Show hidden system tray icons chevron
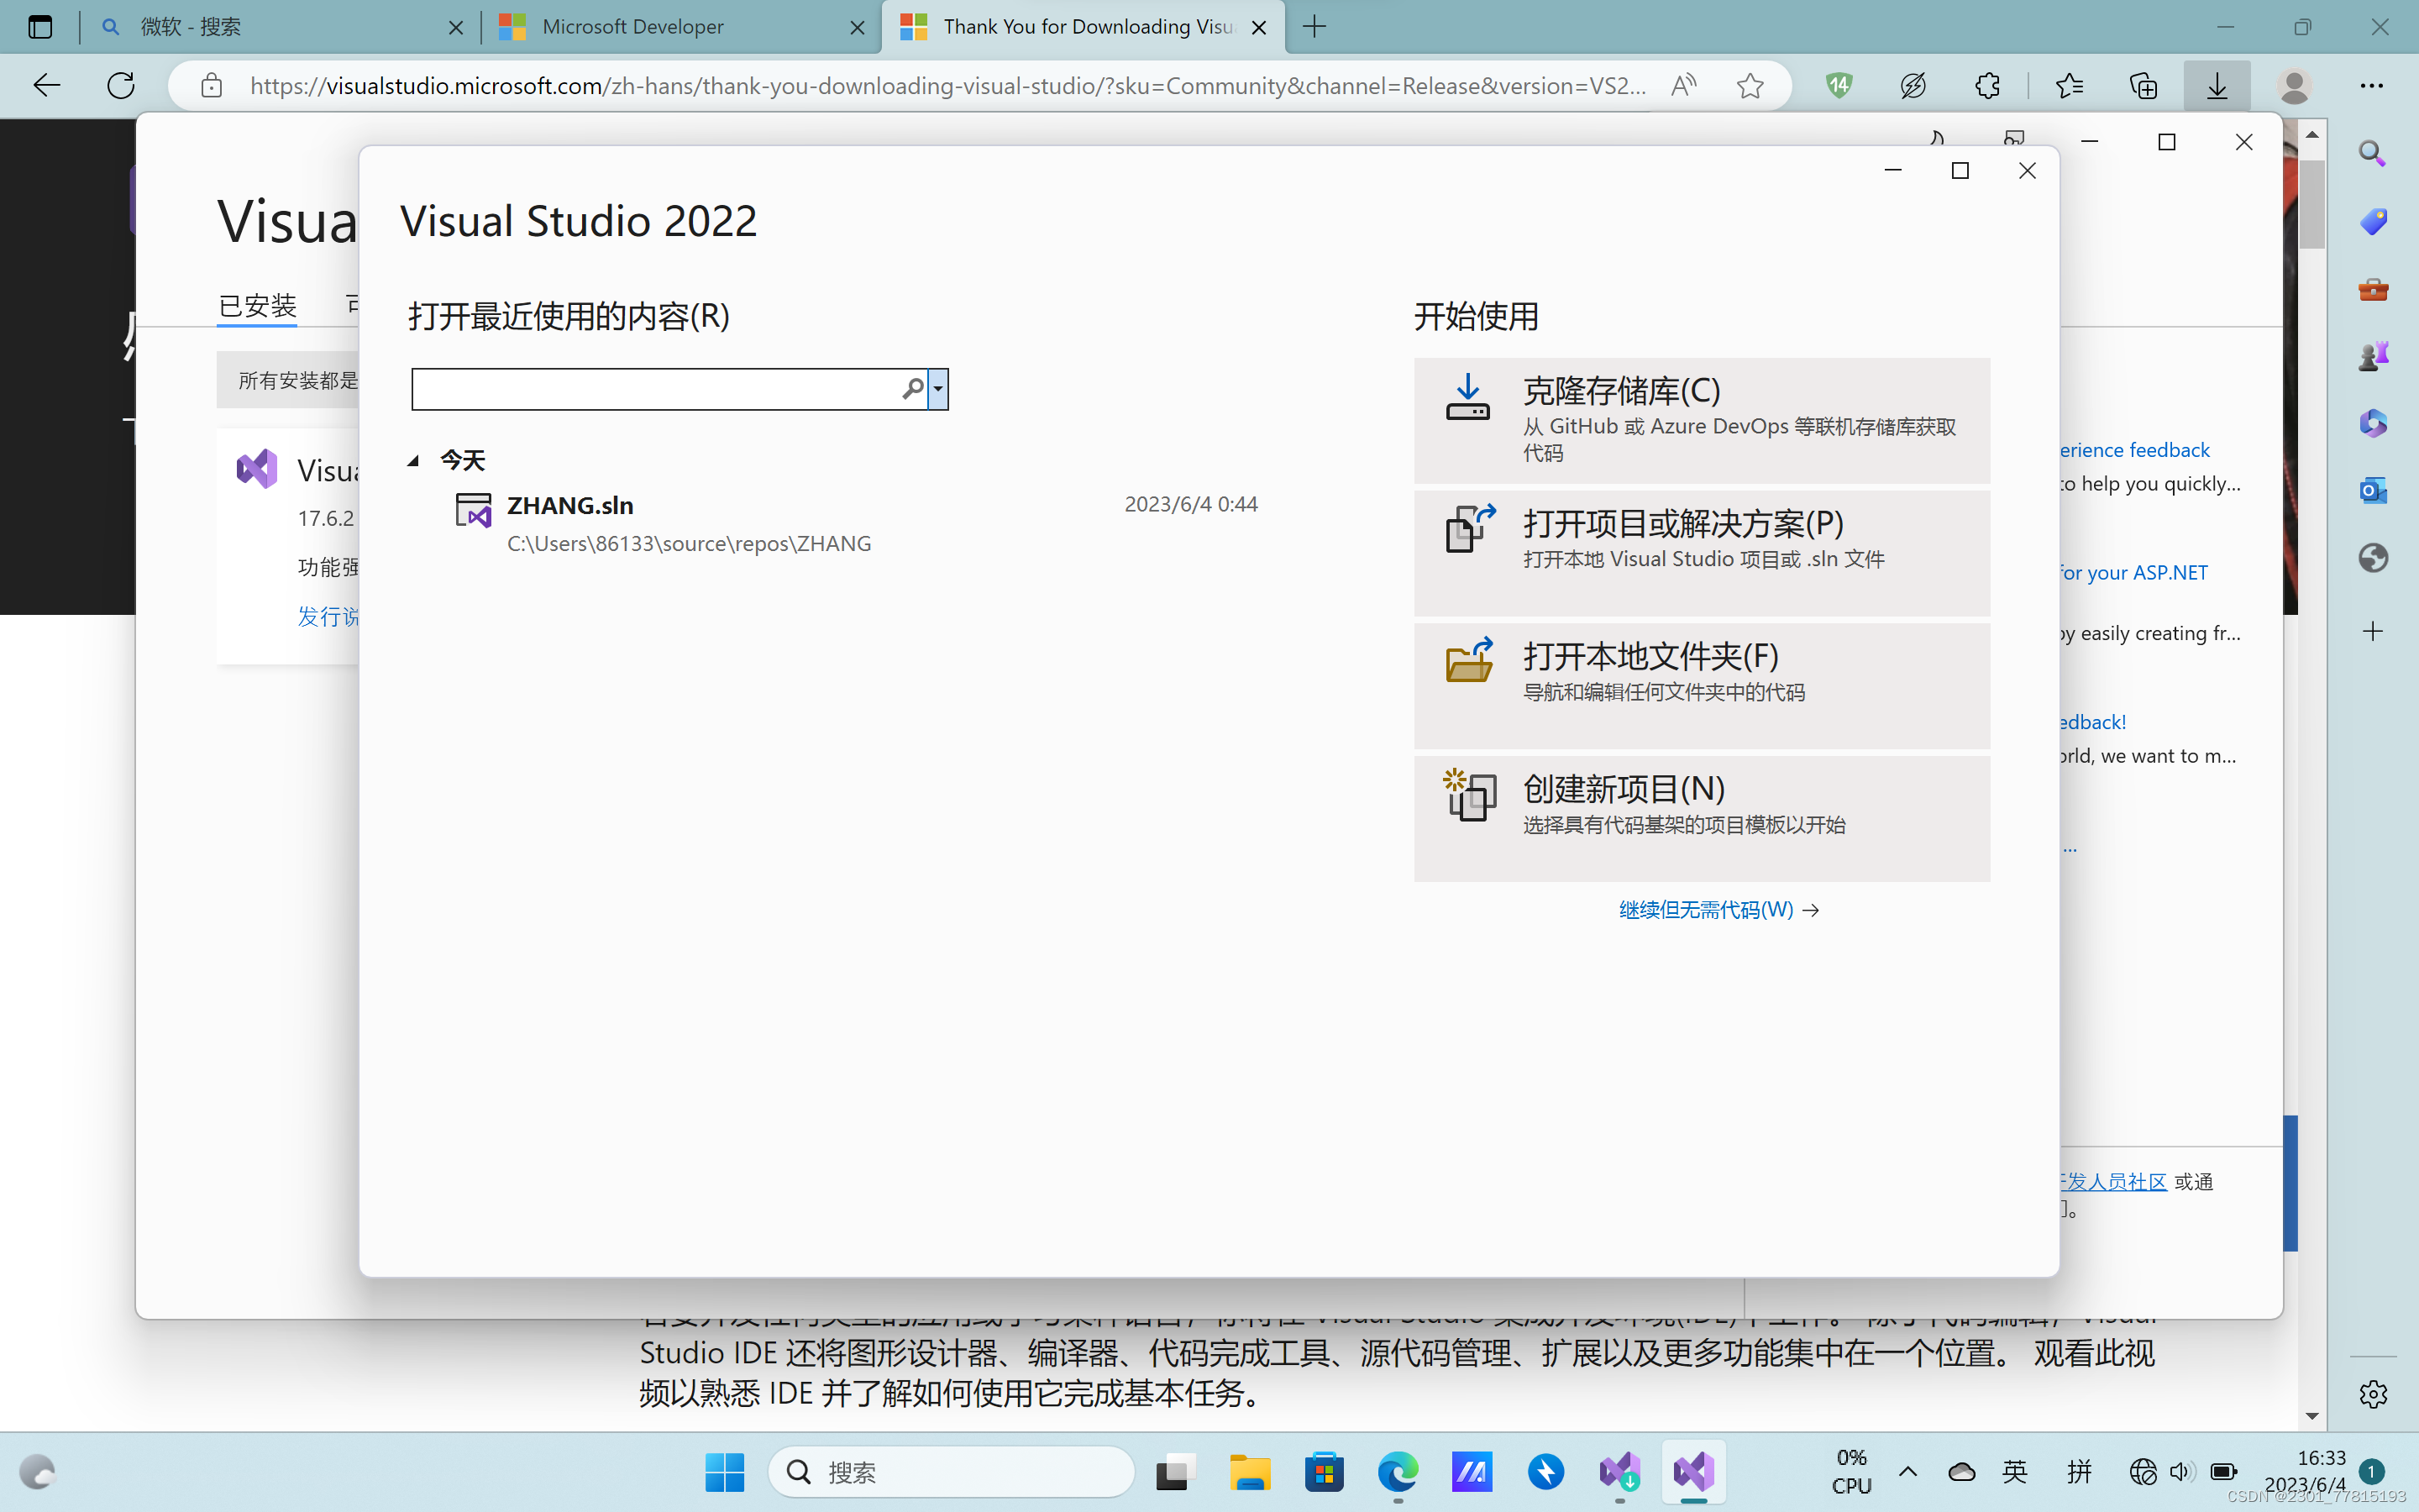 (1907, 1471)
